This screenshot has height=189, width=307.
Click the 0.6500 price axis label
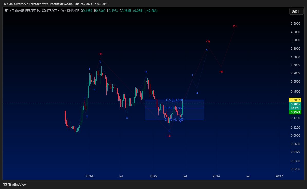[x=295, y=82]
